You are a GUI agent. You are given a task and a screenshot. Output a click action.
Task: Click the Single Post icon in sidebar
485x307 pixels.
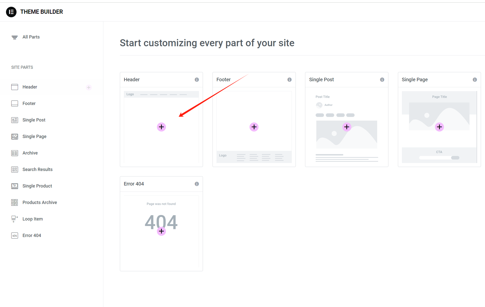click(14, 120)
